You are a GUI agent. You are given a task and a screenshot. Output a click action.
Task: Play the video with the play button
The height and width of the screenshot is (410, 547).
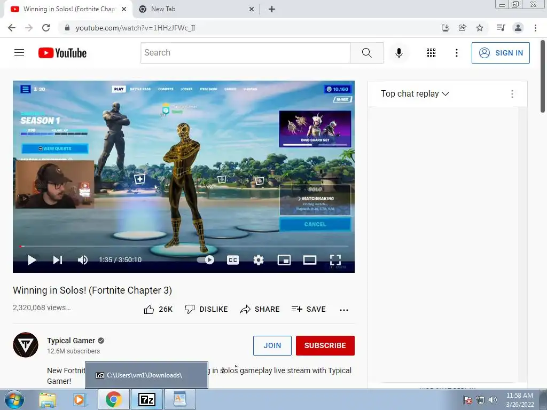pos(32,260)
